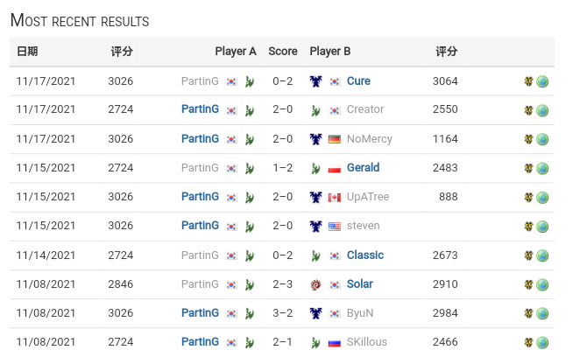
Task: Click the US flag next to steven
Action: pos(335,227)
